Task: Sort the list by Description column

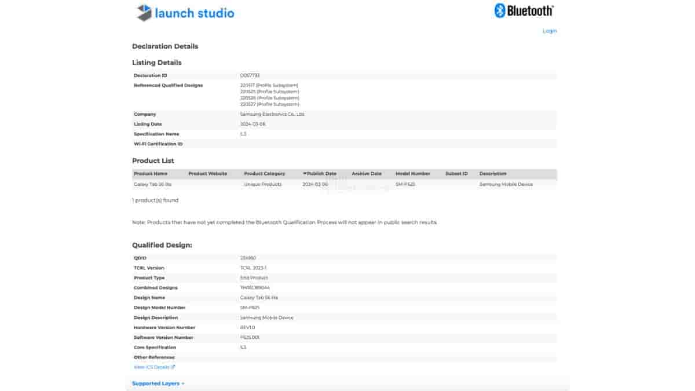Action: click(493, 174)
